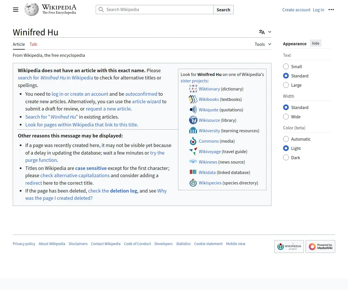Switch to Mobile view
Screen dimensions: 348x290
coord(236,244)
